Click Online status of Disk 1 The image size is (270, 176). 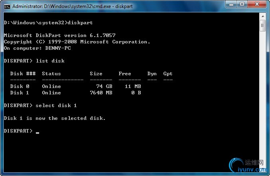click(51, 93)
